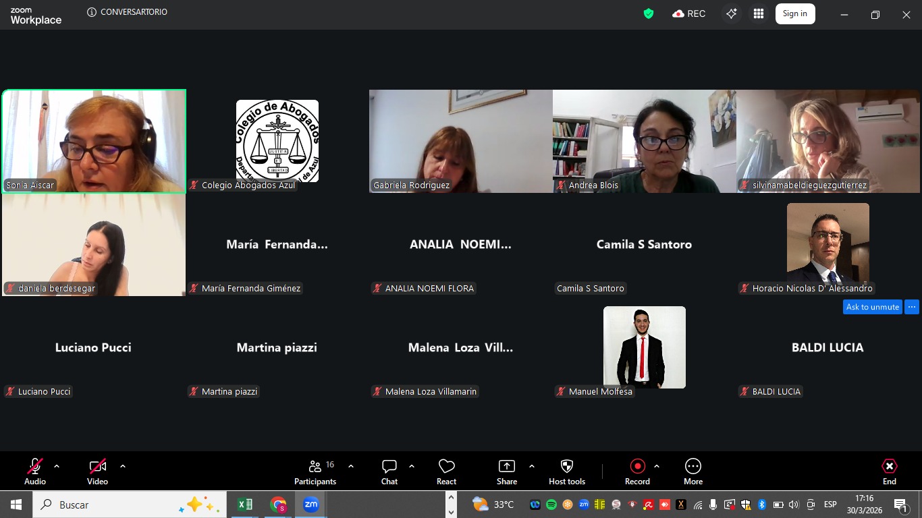This screenshot has height=518, width=922.
Task: Unmute the microphone Audio button
Action: click(34, 471)
